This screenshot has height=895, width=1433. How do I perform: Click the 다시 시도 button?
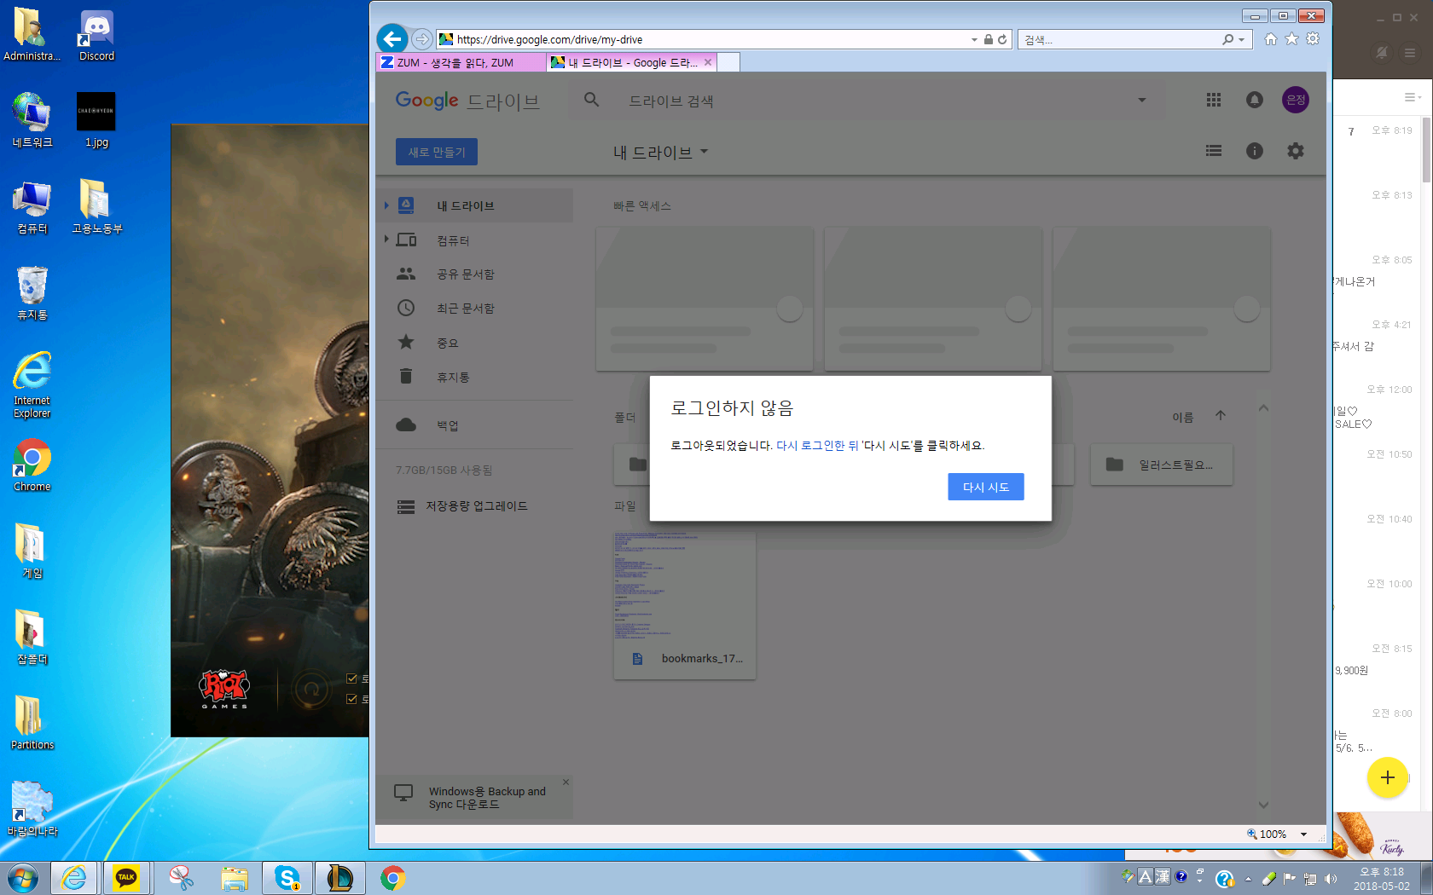coord(985,487)
